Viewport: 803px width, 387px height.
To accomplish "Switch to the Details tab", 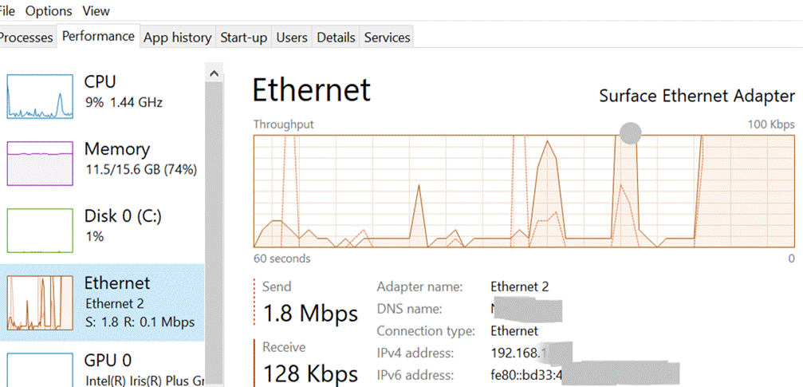I will click(x=336, y=38).
